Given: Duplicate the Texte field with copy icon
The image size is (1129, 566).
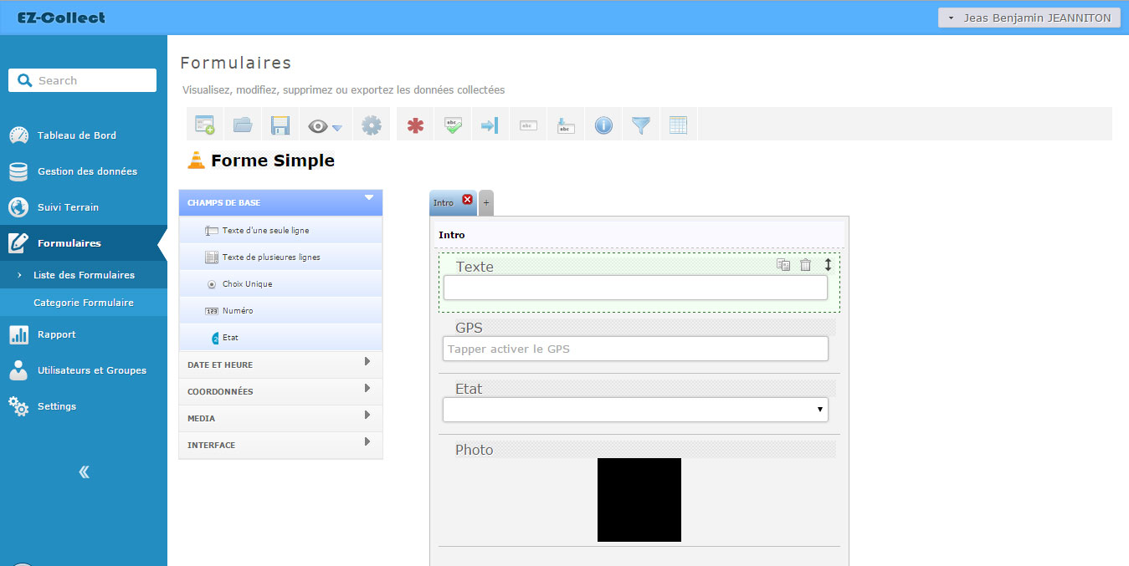Looking at the screenshot, I should pyautogui.click(x=783, y=265).
